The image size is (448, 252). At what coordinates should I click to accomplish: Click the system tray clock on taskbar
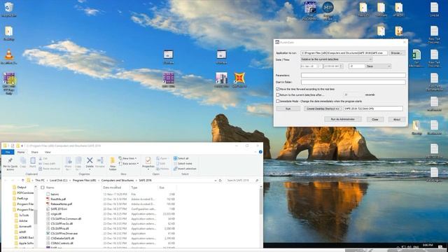[428, 246]
